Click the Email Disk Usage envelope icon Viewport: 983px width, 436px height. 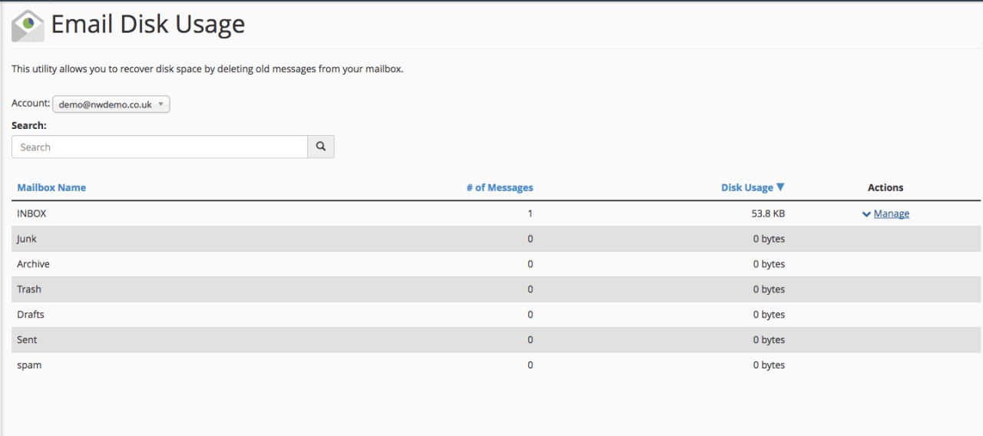pos(28,25)
